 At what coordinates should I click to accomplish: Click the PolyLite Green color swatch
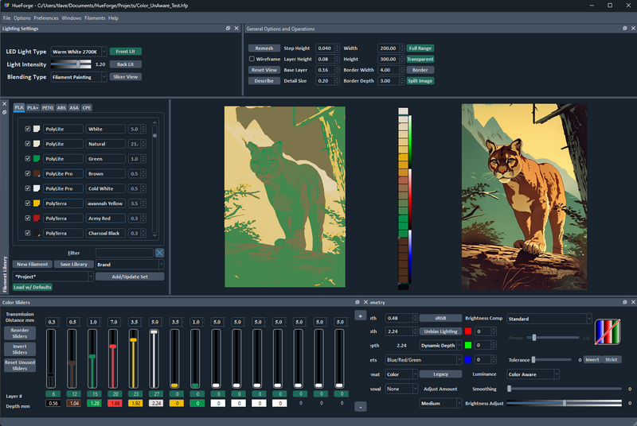(x=37, y=159)
